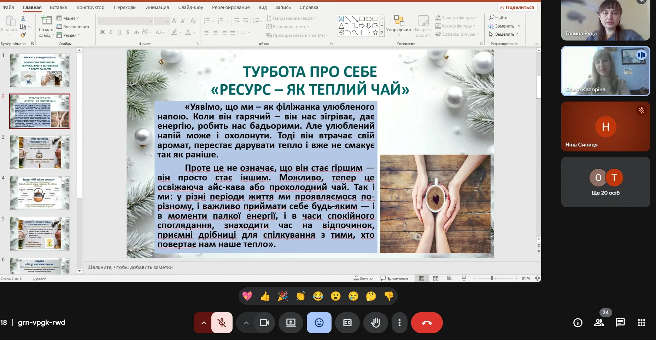Toggle the camera on or off
Image resolution: width=656 pixels, height=340 pixels.
pyautogui.click(x=264, y=323)
